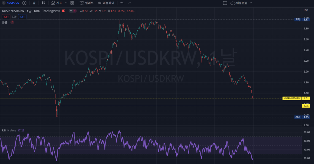The width and height of the screenshot is (314, 164).
Task: Click the red flag next to TradingView
Action: point(63,11)
